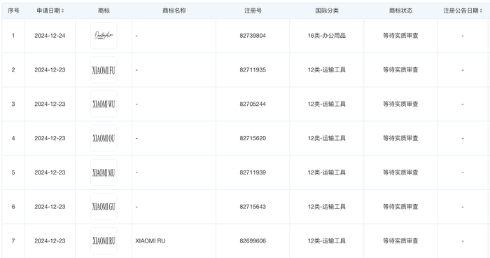Select registration number 82711935

pos(253,70)
